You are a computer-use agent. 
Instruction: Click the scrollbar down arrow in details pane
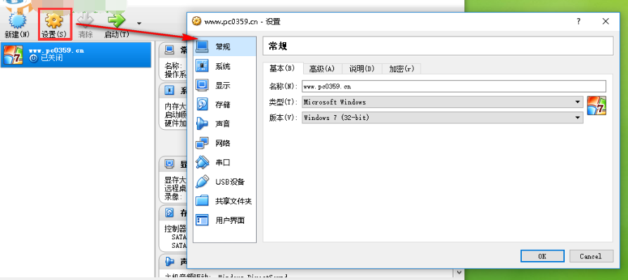coord(459,272)
